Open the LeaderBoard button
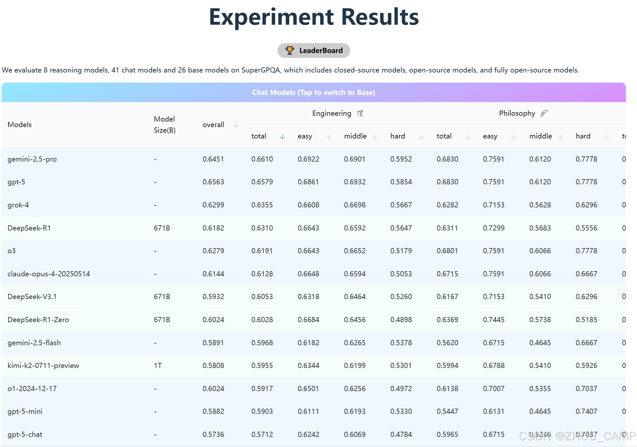Viewport: 637px width, 447px height. [x=313, y=50]
